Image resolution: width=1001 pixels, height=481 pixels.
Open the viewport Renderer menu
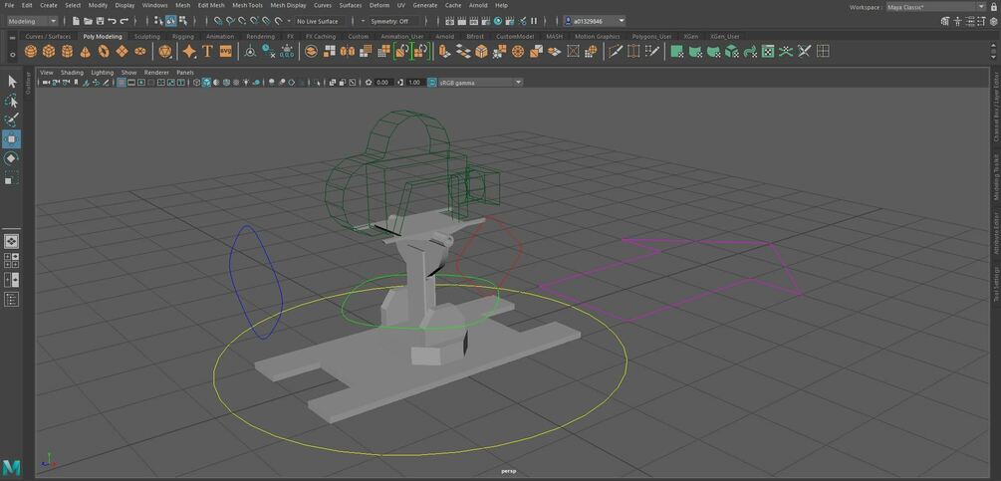(156, 73)
